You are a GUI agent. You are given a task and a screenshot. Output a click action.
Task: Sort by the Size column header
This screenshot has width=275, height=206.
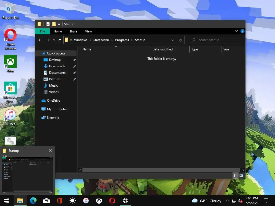coord(232,49)
